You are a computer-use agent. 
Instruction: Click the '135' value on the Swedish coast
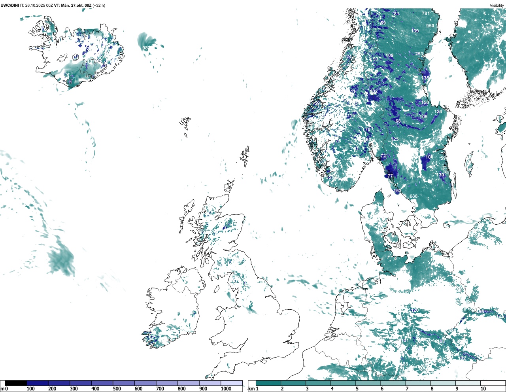click(425, 78)
